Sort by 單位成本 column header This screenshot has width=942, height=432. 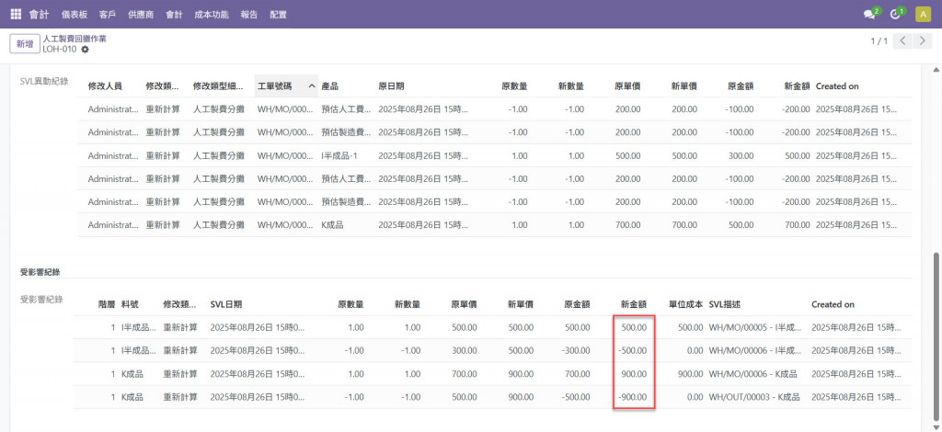(x=685, y=304)
